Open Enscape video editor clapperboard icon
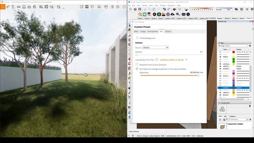 coord(35,7)
